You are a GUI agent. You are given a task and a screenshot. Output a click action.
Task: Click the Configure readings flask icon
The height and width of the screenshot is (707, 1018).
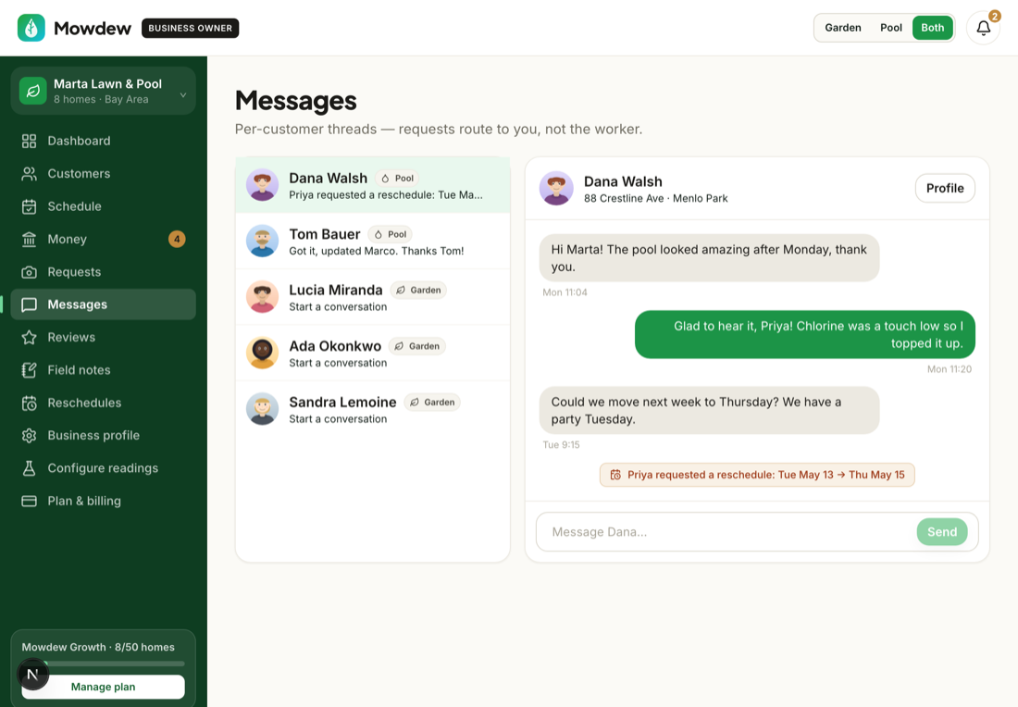point(30,468)
